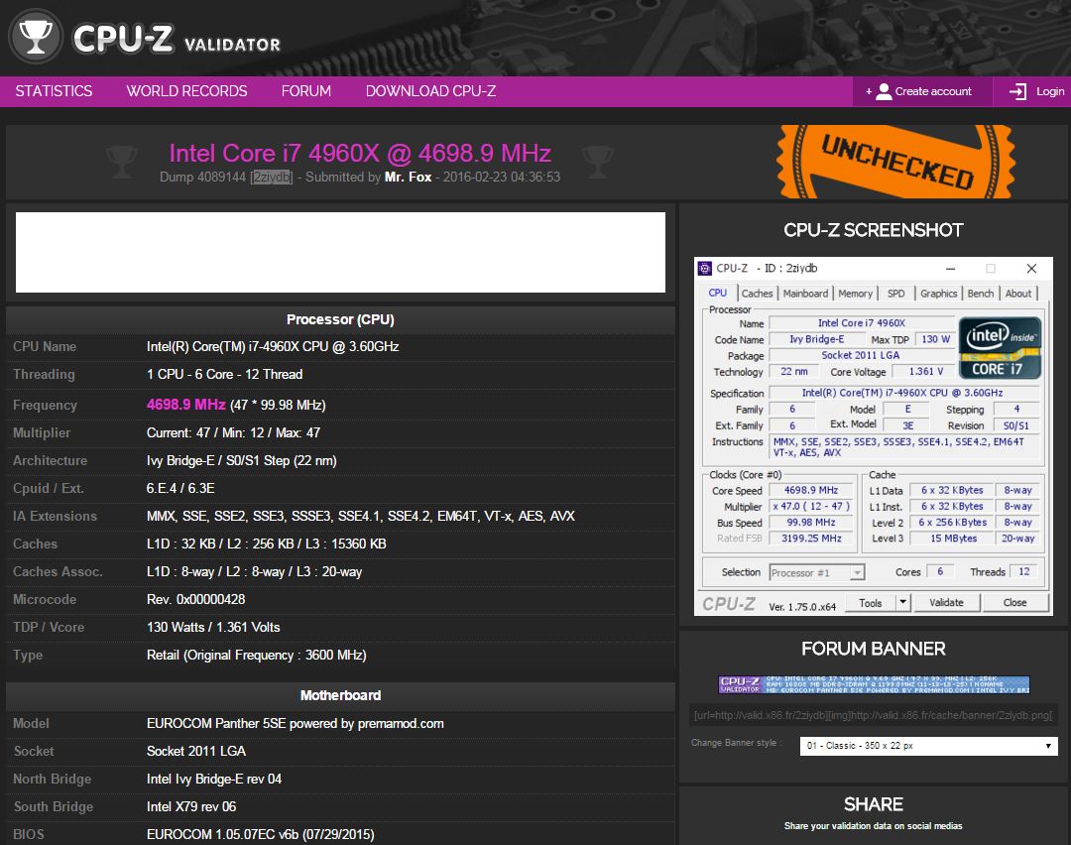Screen dimensions: 1071x845
Task: Select the Caches tab in CPU-Z screenshot
Action: [757, 293]
